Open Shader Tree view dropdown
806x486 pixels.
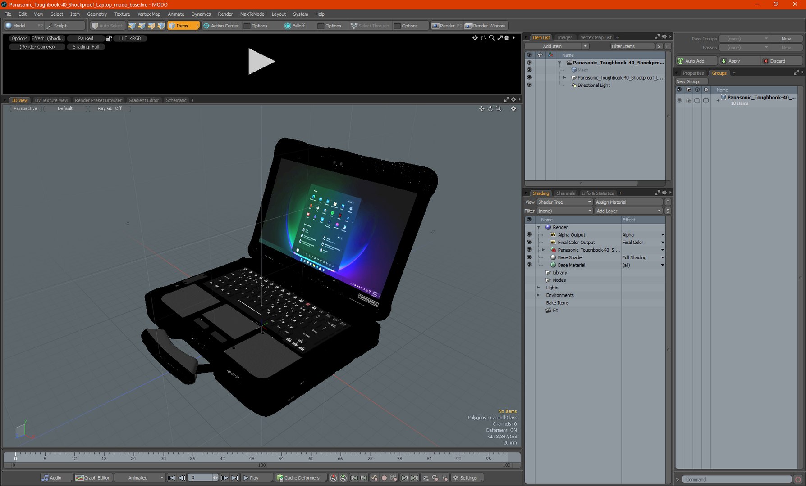click(x=565, y=202)
